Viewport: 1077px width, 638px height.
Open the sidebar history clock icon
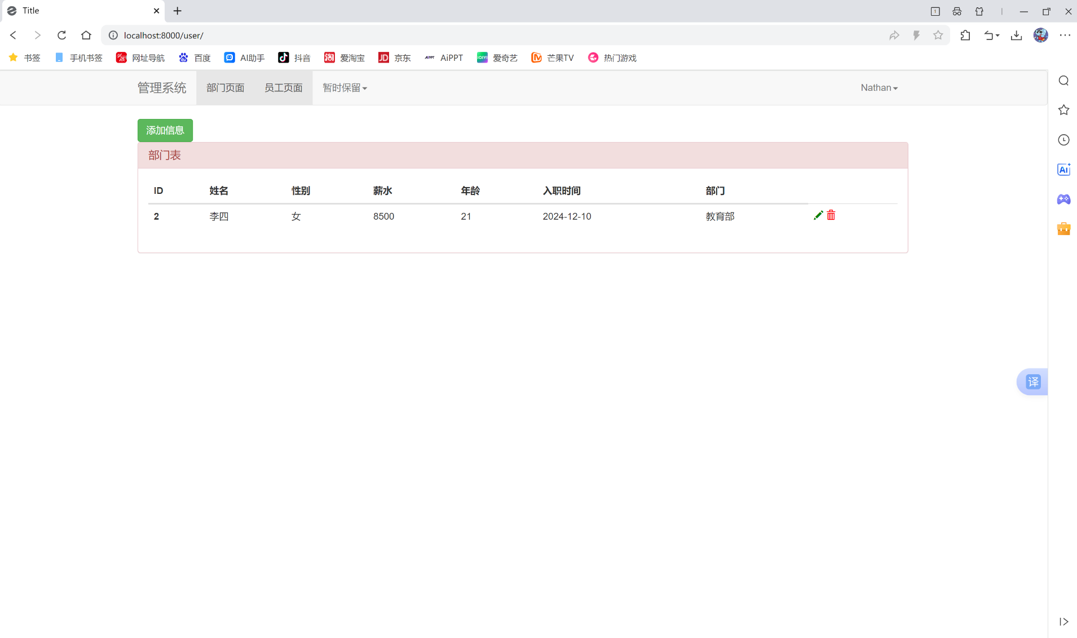[x=1064, y=140]
